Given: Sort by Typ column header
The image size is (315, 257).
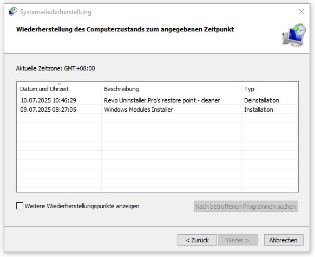Looking at the screenshot, I should tap(269, 89).
